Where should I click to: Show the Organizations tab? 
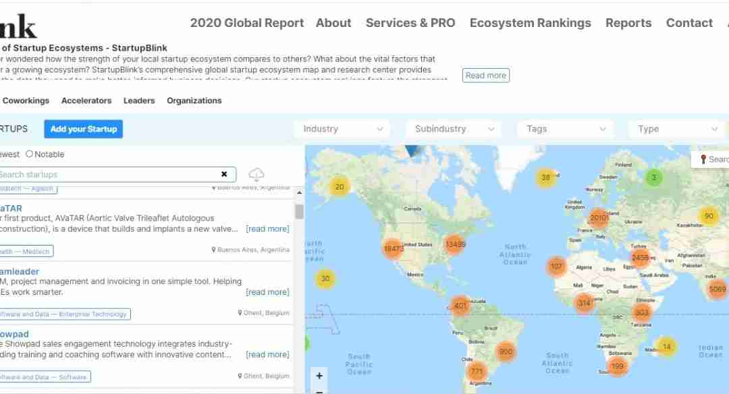(194, 101)
